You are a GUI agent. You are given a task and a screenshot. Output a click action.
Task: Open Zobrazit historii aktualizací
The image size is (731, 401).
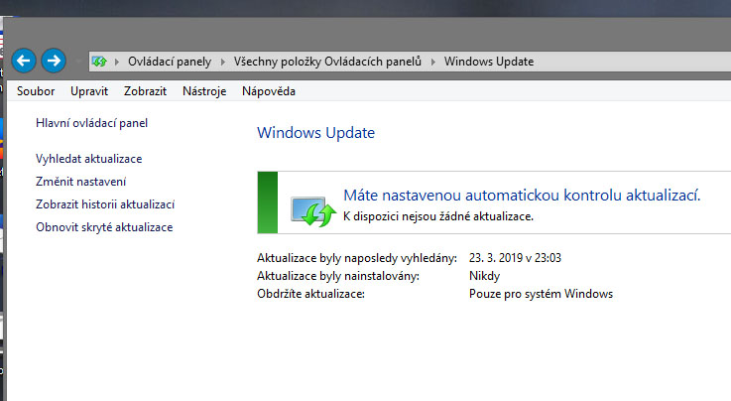tap(105, 204)
